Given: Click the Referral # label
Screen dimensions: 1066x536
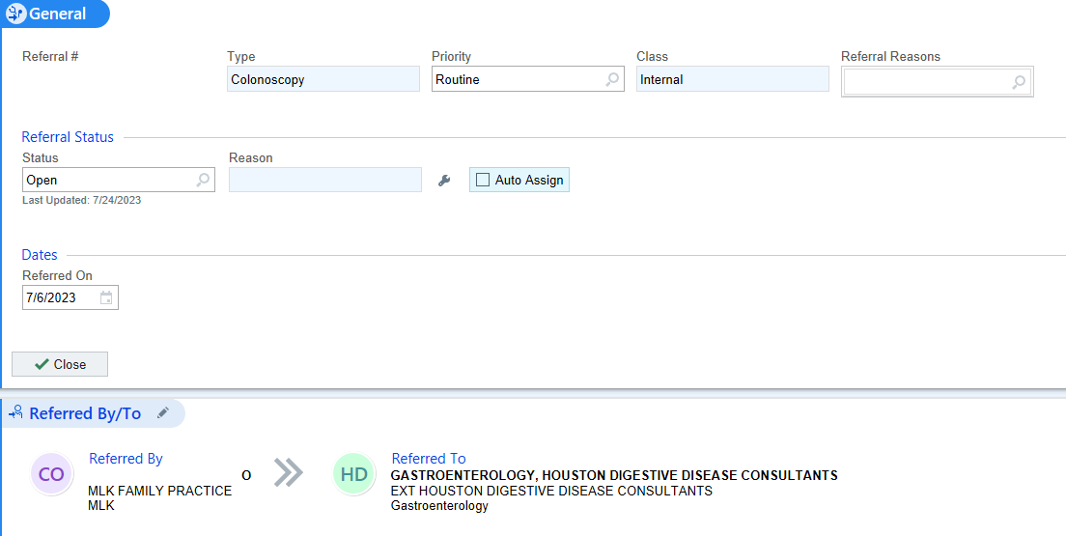Looking at the screenshot, I should [x=50, y=56].
